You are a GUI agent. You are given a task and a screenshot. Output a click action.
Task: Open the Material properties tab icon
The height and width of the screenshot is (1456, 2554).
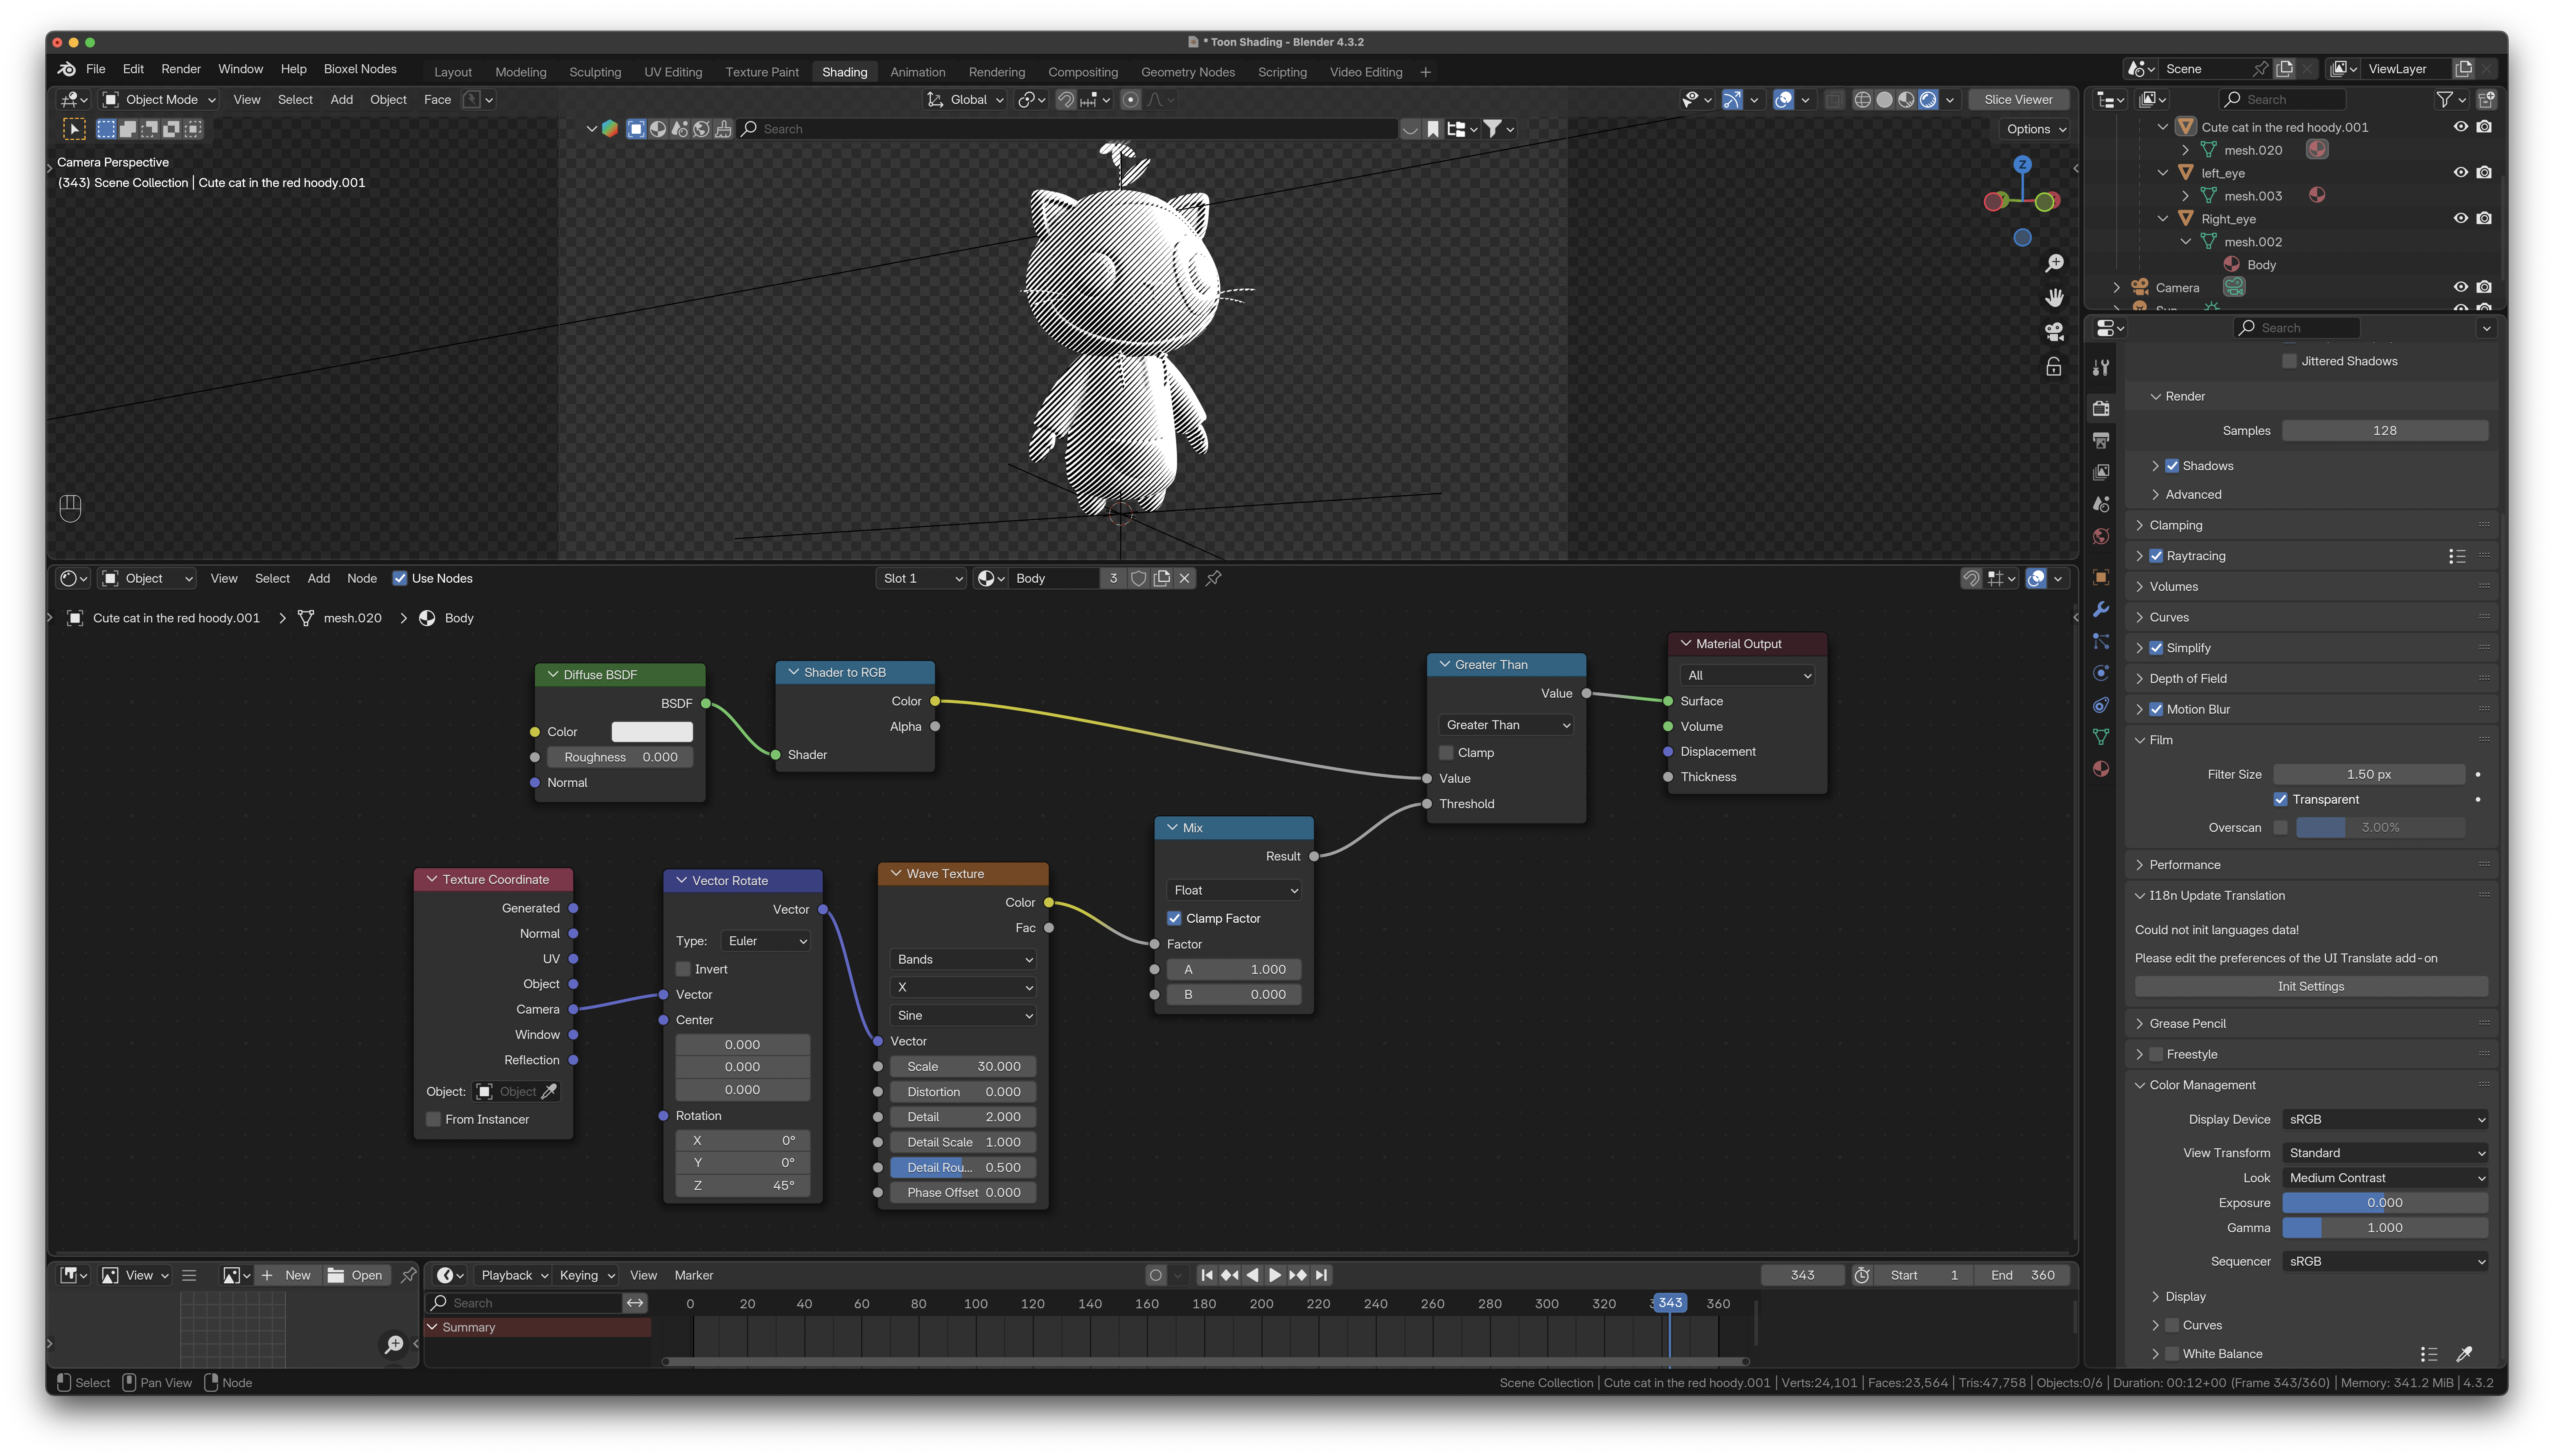click(x=2101, y=768)
